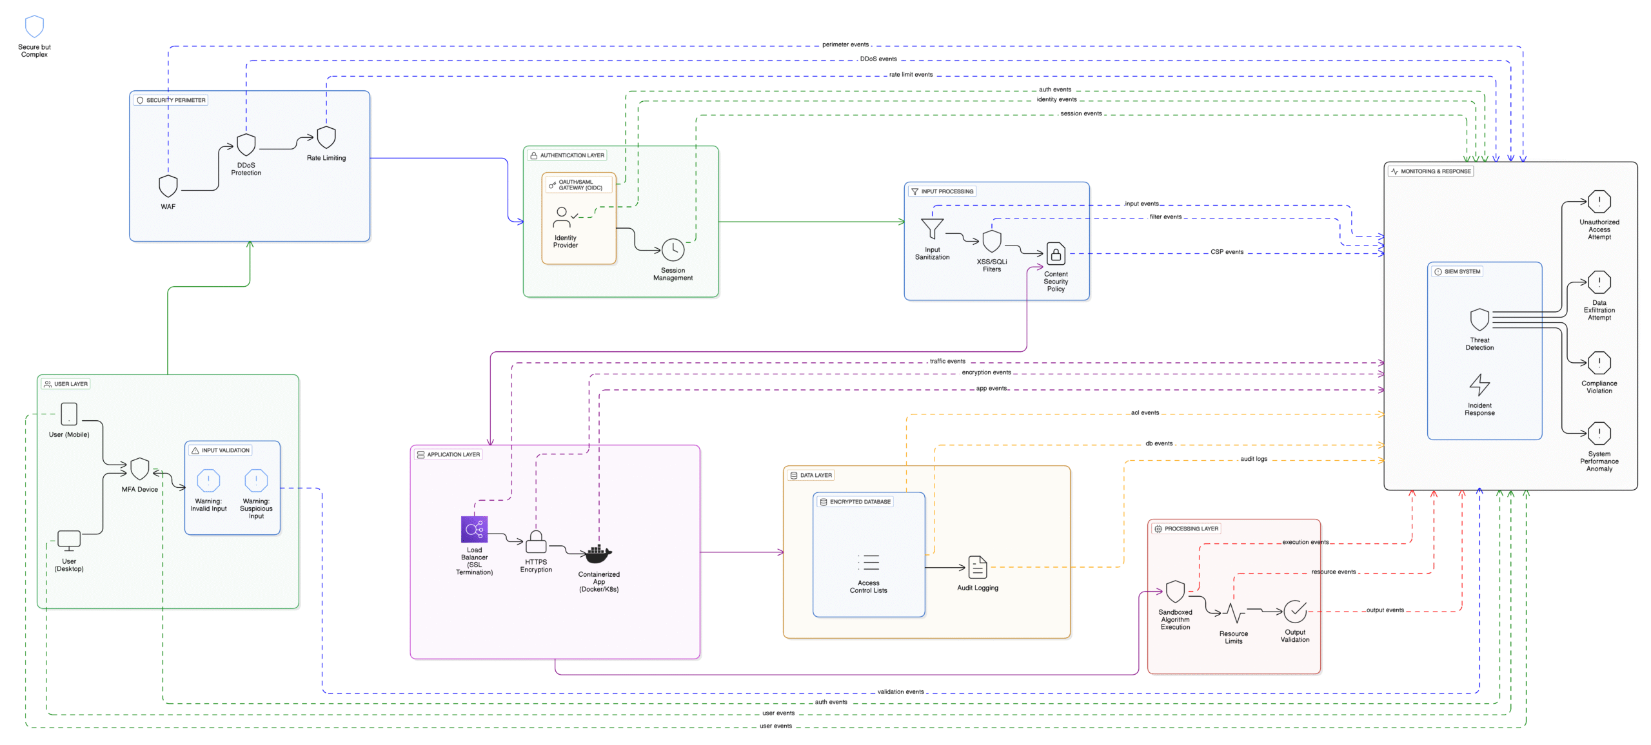Select the identity events edge label
Image resolution: width=1651 pixels, height=745 pixels.
coord(1056,100)
